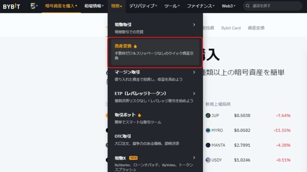Click the flame icon beside 取引ボット
This screenshot has height=172, width=307.
point(139,115)
